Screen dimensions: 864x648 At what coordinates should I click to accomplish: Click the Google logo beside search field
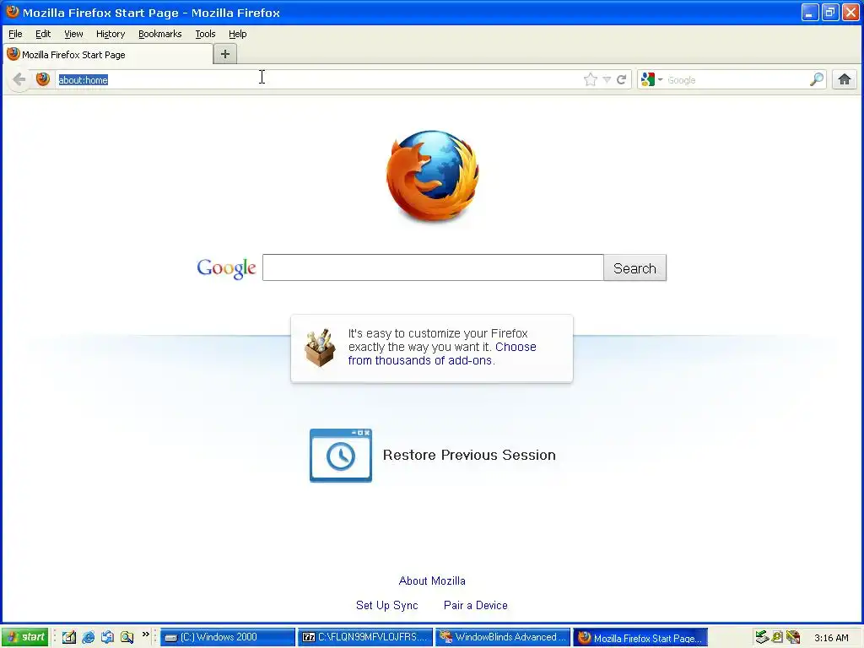(x=226, y=268)
